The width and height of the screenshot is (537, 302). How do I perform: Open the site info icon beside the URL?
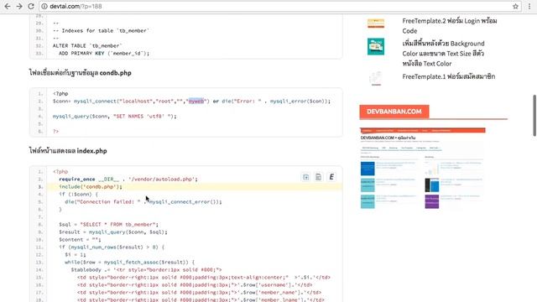(44, 6)
